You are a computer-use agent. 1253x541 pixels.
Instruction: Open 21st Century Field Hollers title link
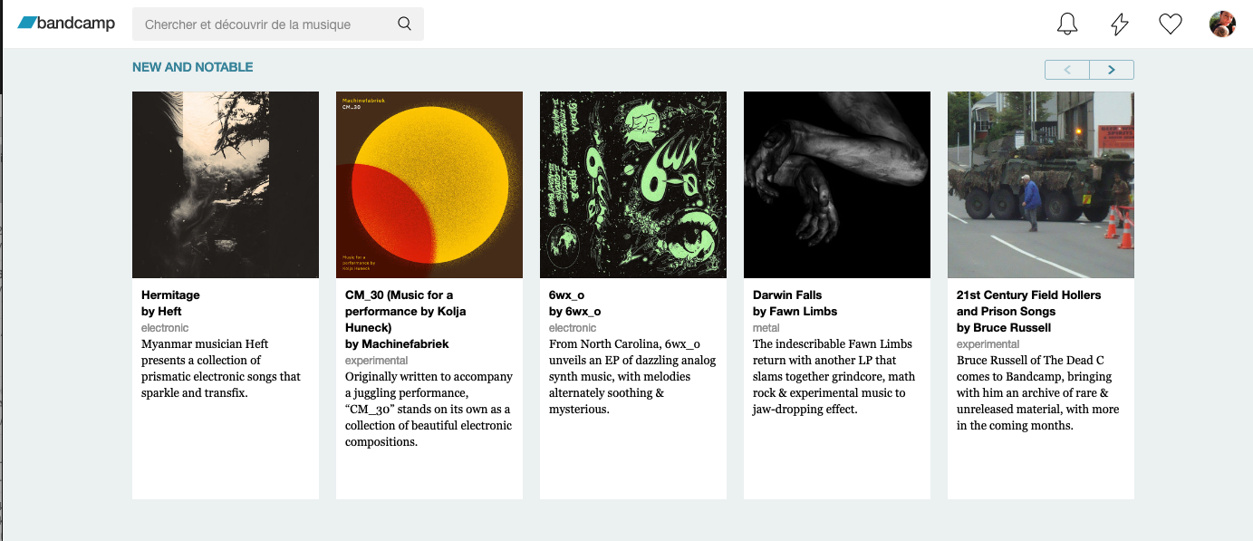coord(1028,295)
